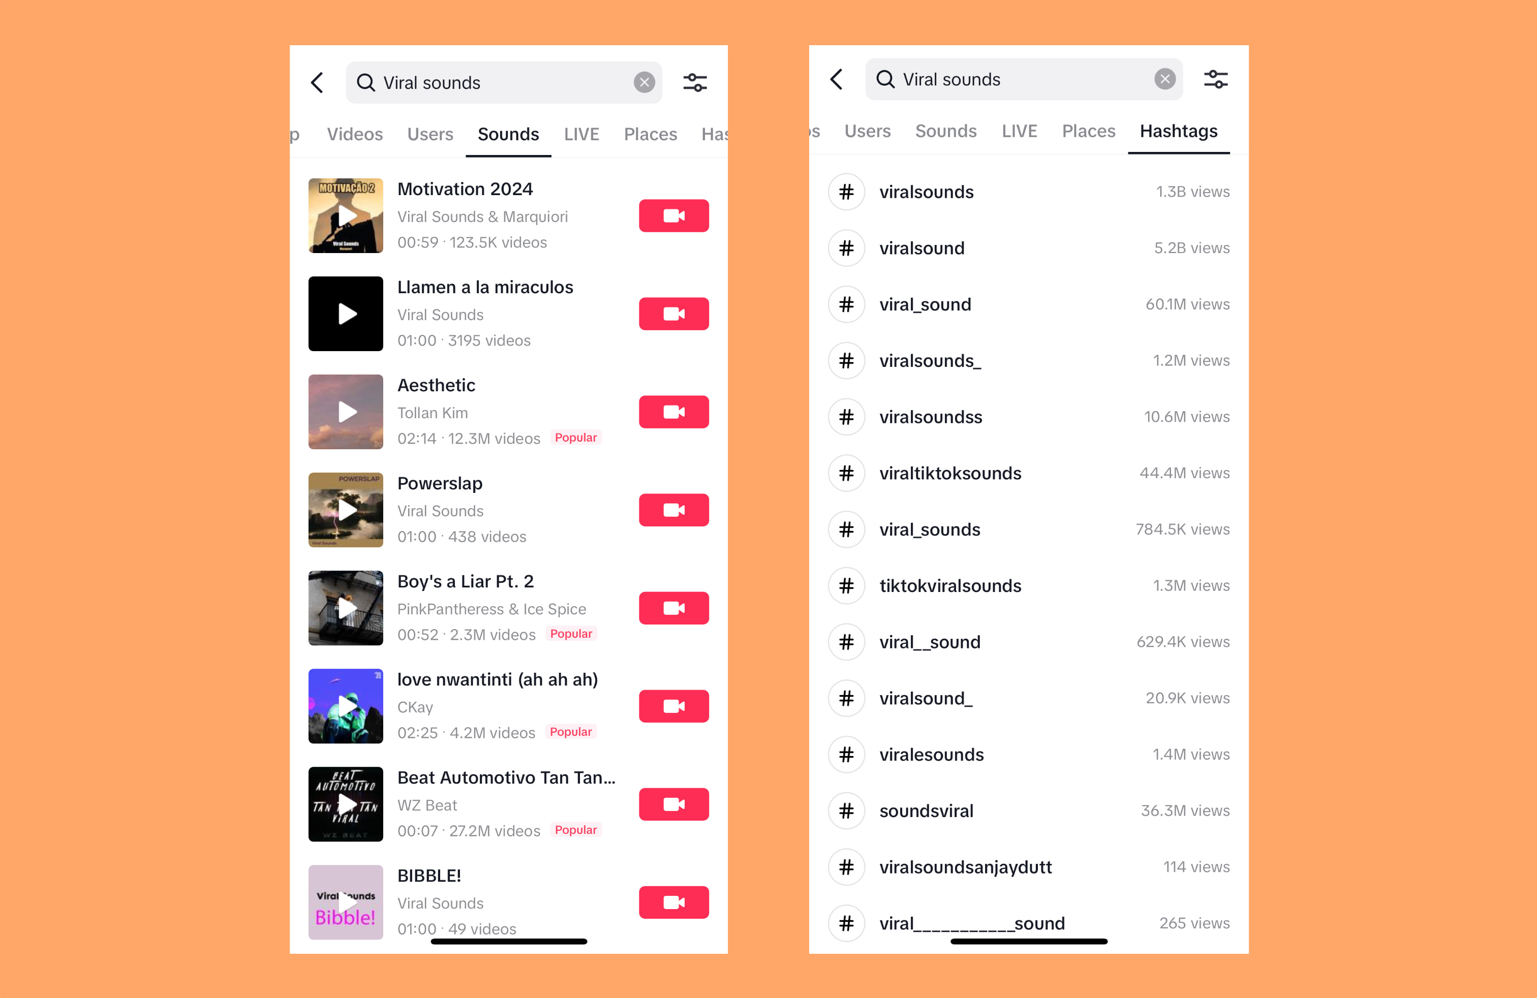Tap the search input field left screen
Screen dimensions: 1537x998
[503, 81]
